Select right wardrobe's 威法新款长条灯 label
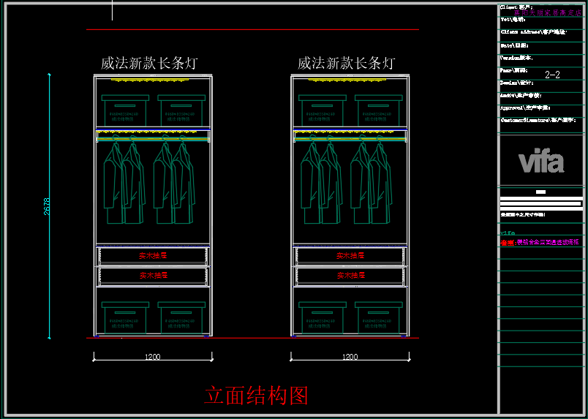The image size is (588, 419). tap(346, 64)
